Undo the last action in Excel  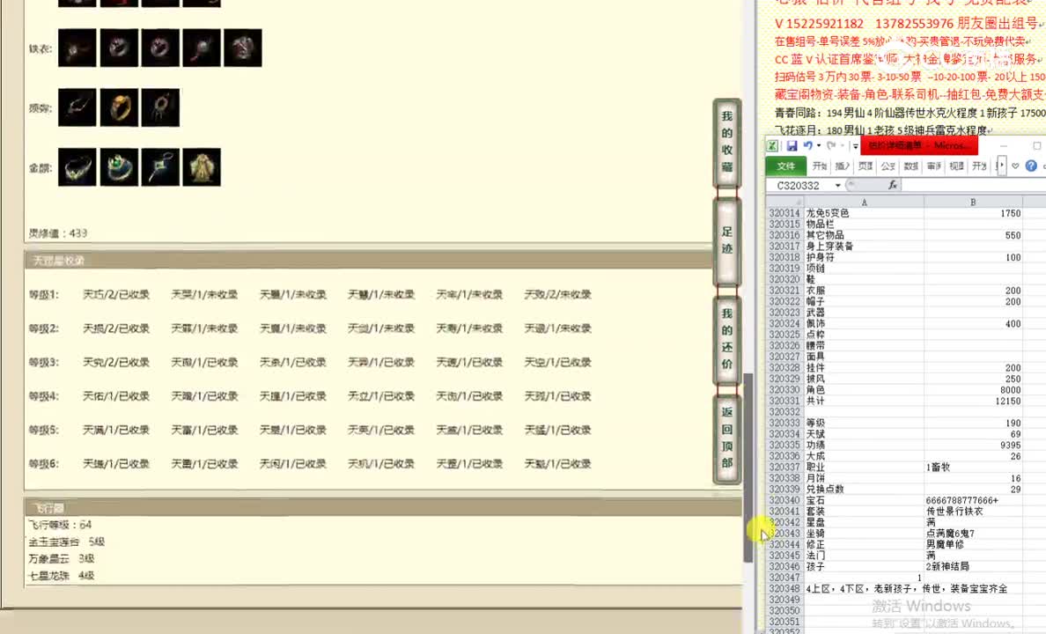pyautogui.click(x=808, y=145)
